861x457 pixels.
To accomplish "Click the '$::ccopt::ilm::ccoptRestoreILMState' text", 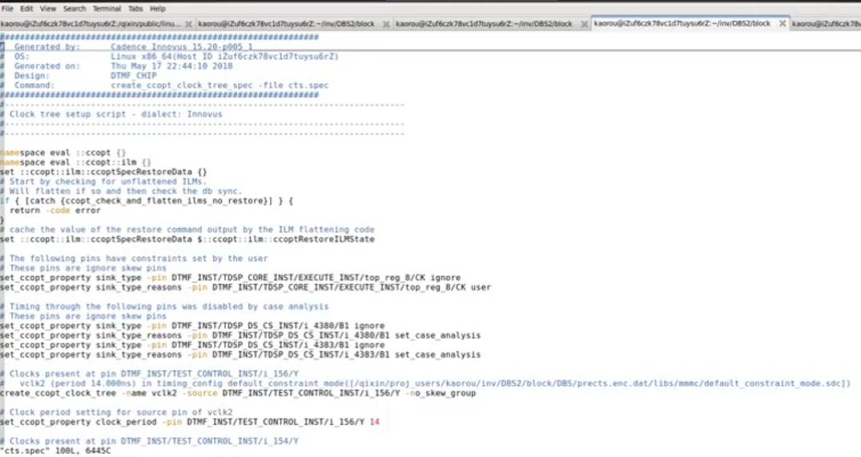I will click(286, 239).
